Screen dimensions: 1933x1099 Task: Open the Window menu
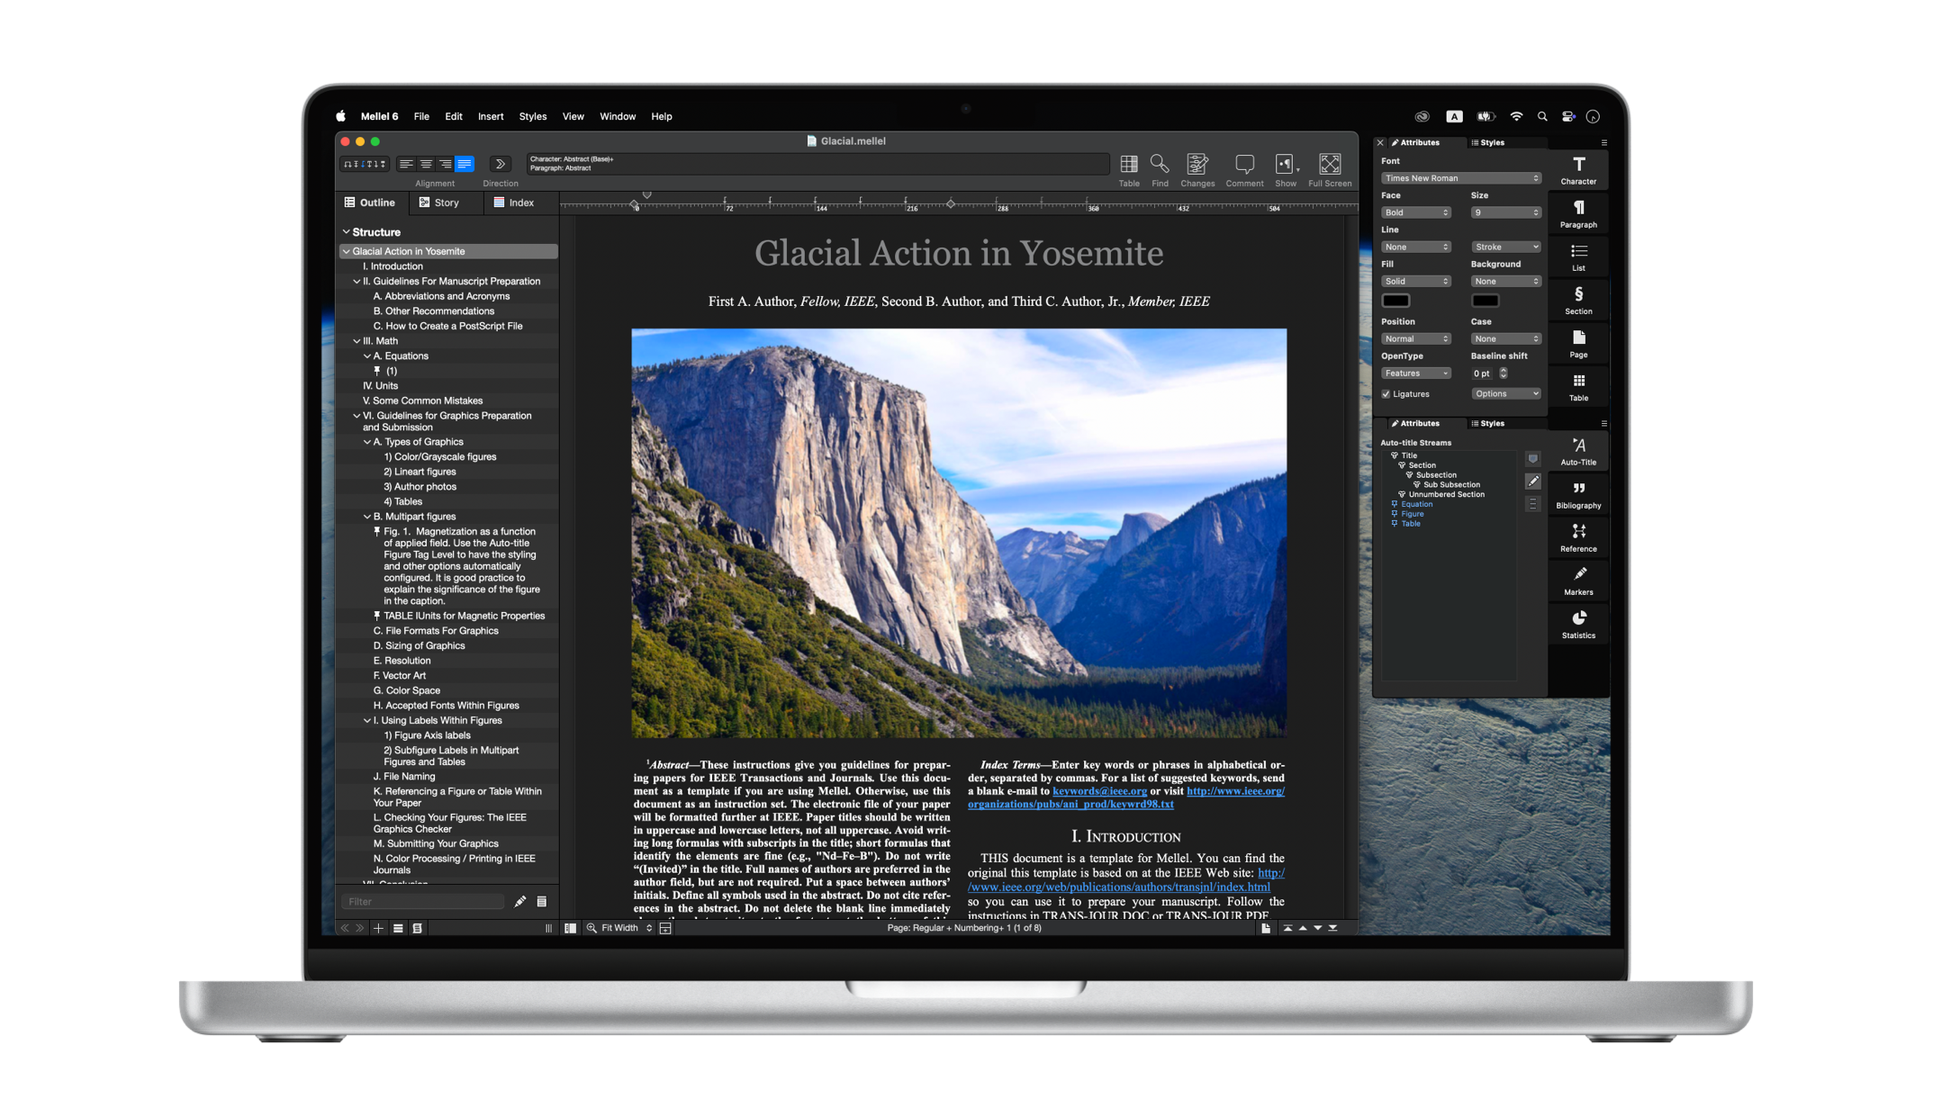tap(618, 116)
